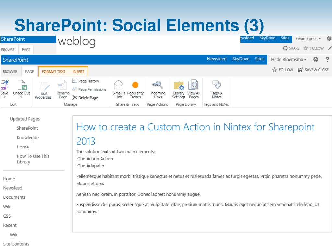Open Newsfeed in left navigation
The image size is (332, 249).
[13, 188]
